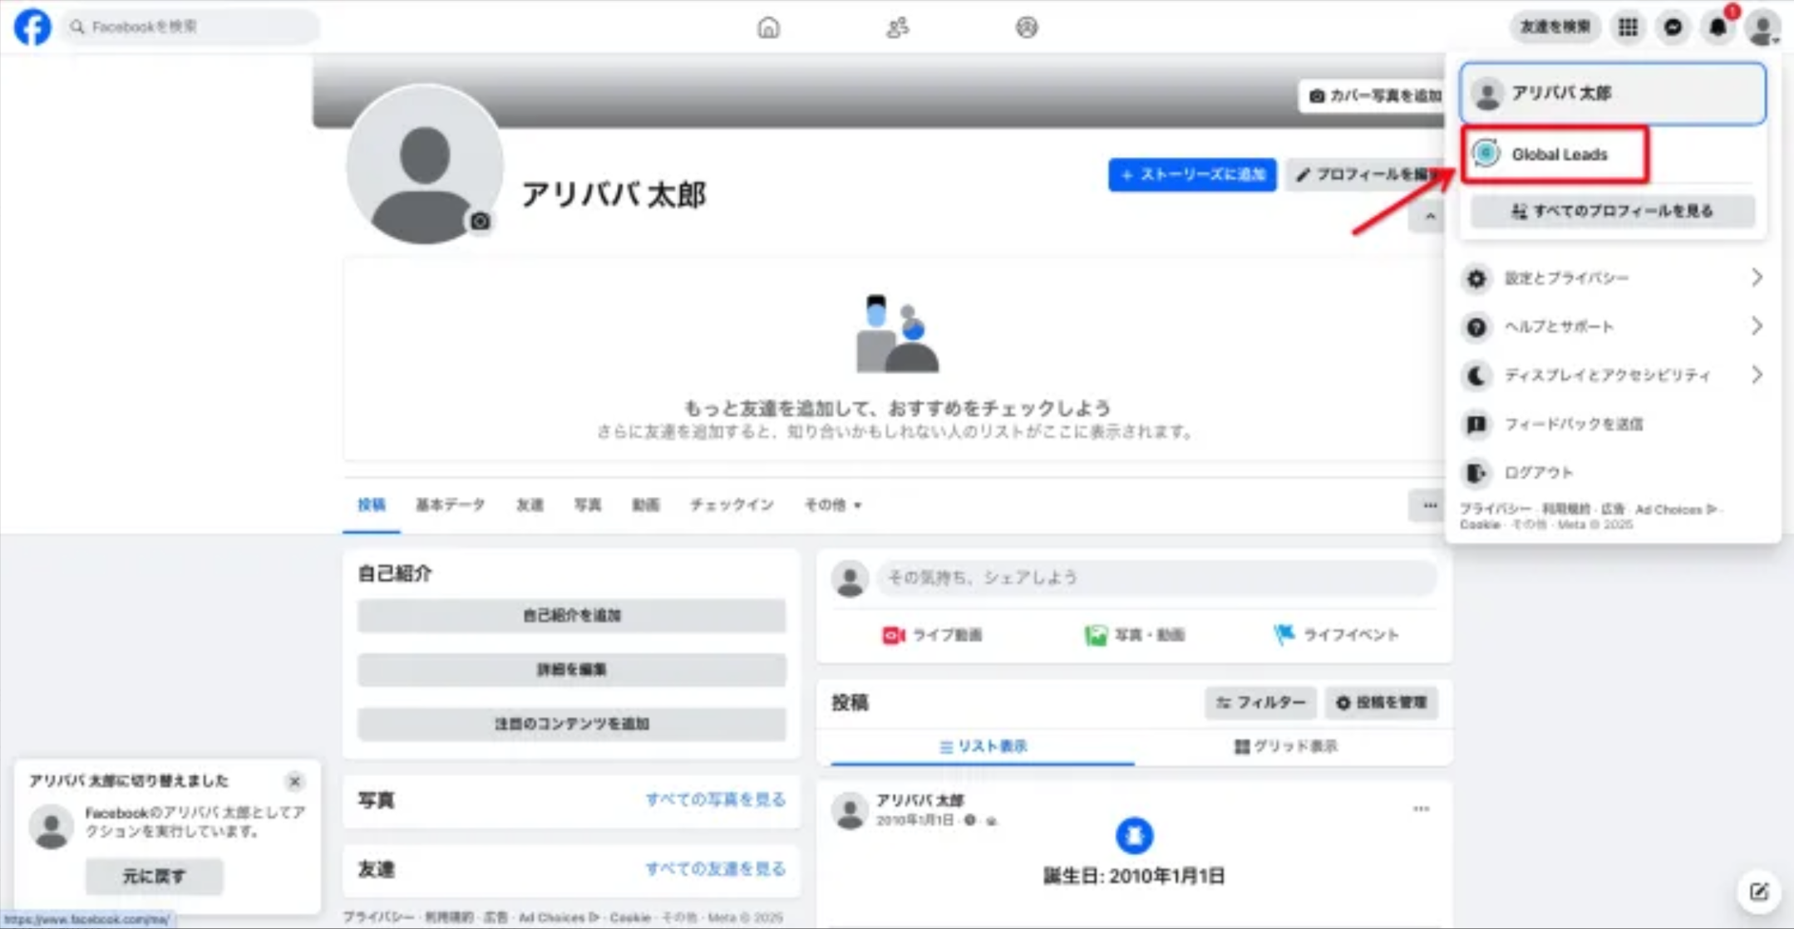Screen dimensions: 1794x929
Task: Open the Friends icon in top navigation
Action: (x=897, y=27)
